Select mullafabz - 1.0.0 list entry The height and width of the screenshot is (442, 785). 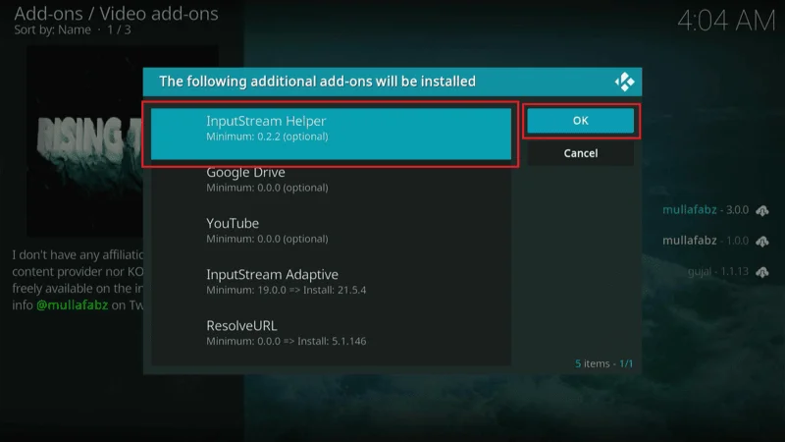tap(706, 241)
